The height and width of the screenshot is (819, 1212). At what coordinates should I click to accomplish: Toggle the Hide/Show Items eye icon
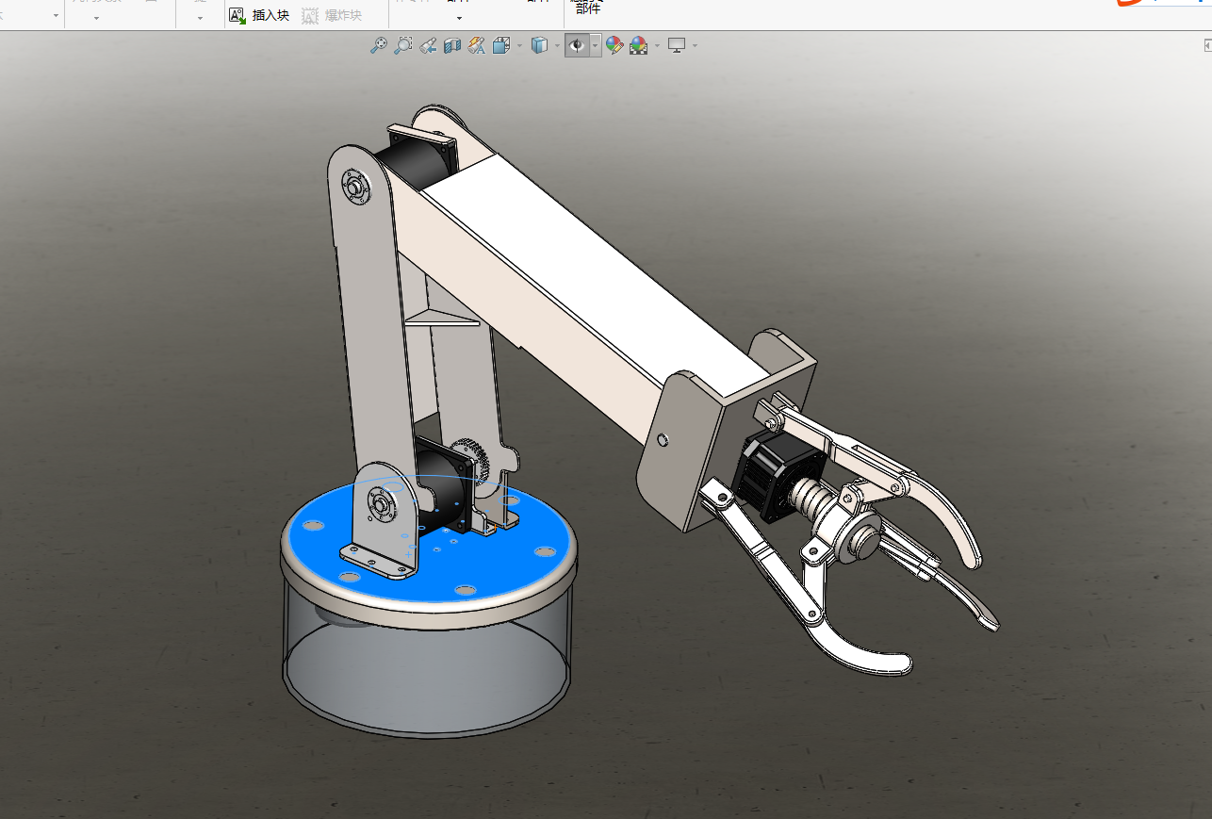(x=577, y=45)
